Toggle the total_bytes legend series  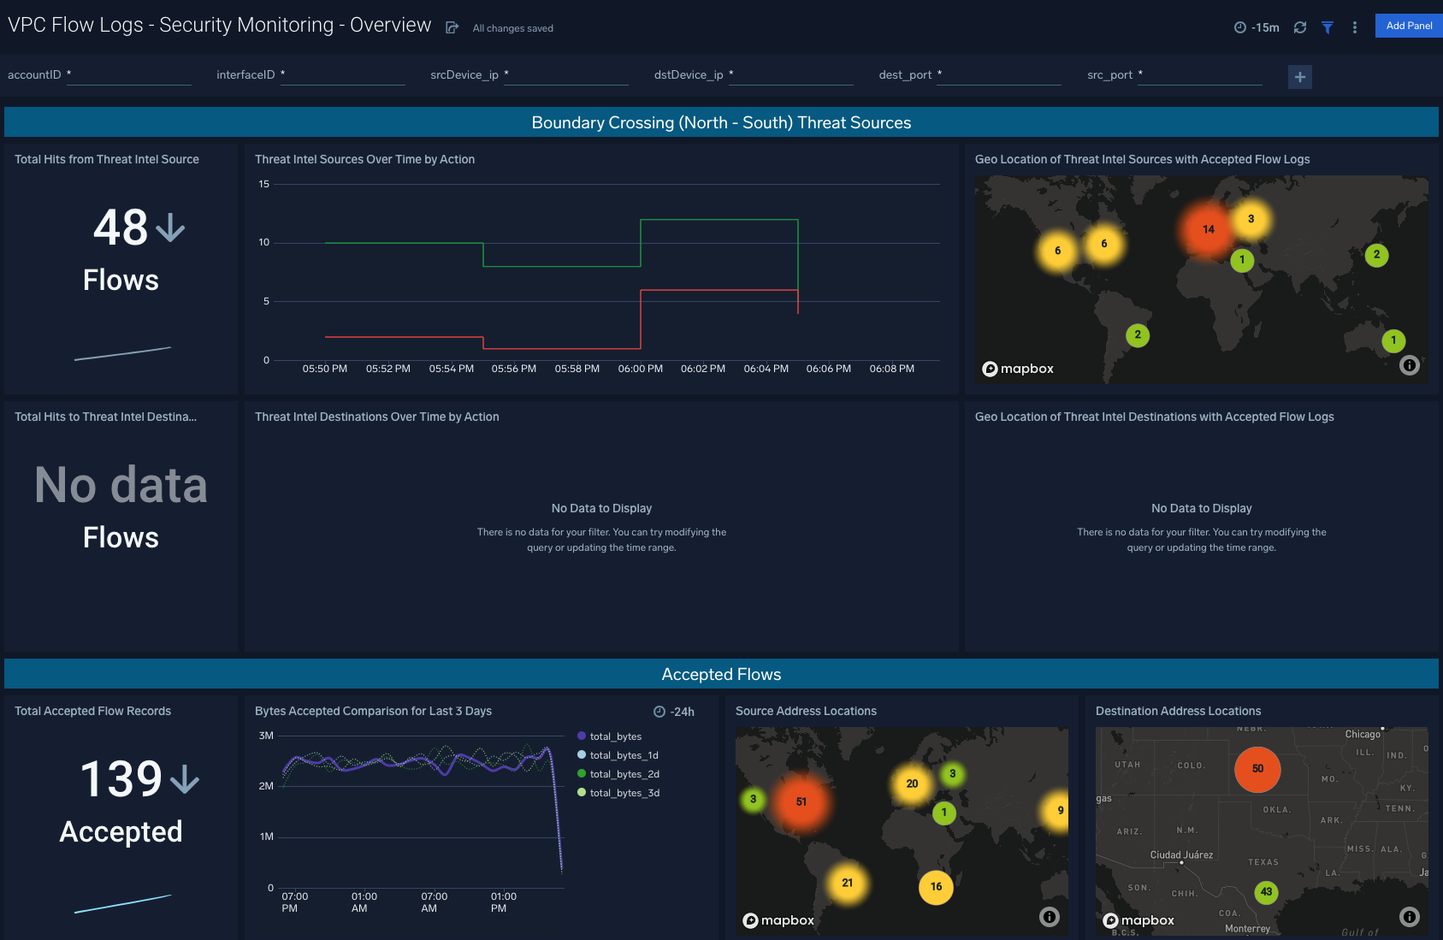click(x=616, y=736)
